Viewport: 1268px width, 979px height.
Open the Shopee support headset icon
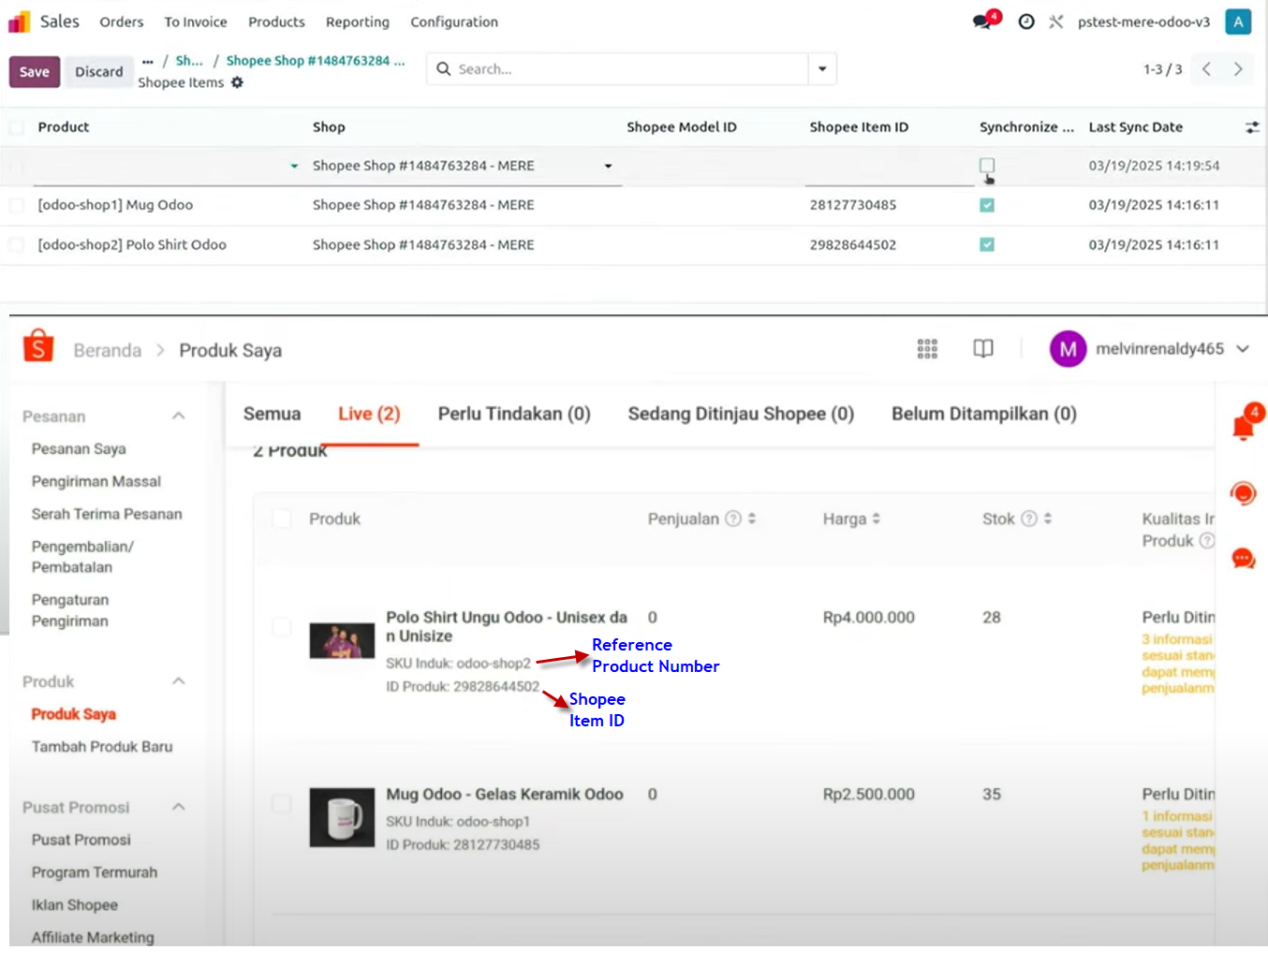pos(1244,492)
